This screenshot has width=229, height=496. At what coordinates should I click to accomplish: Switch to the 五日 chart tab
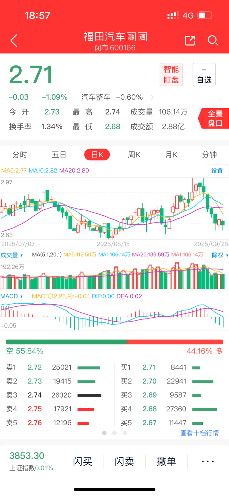(59, 155)
